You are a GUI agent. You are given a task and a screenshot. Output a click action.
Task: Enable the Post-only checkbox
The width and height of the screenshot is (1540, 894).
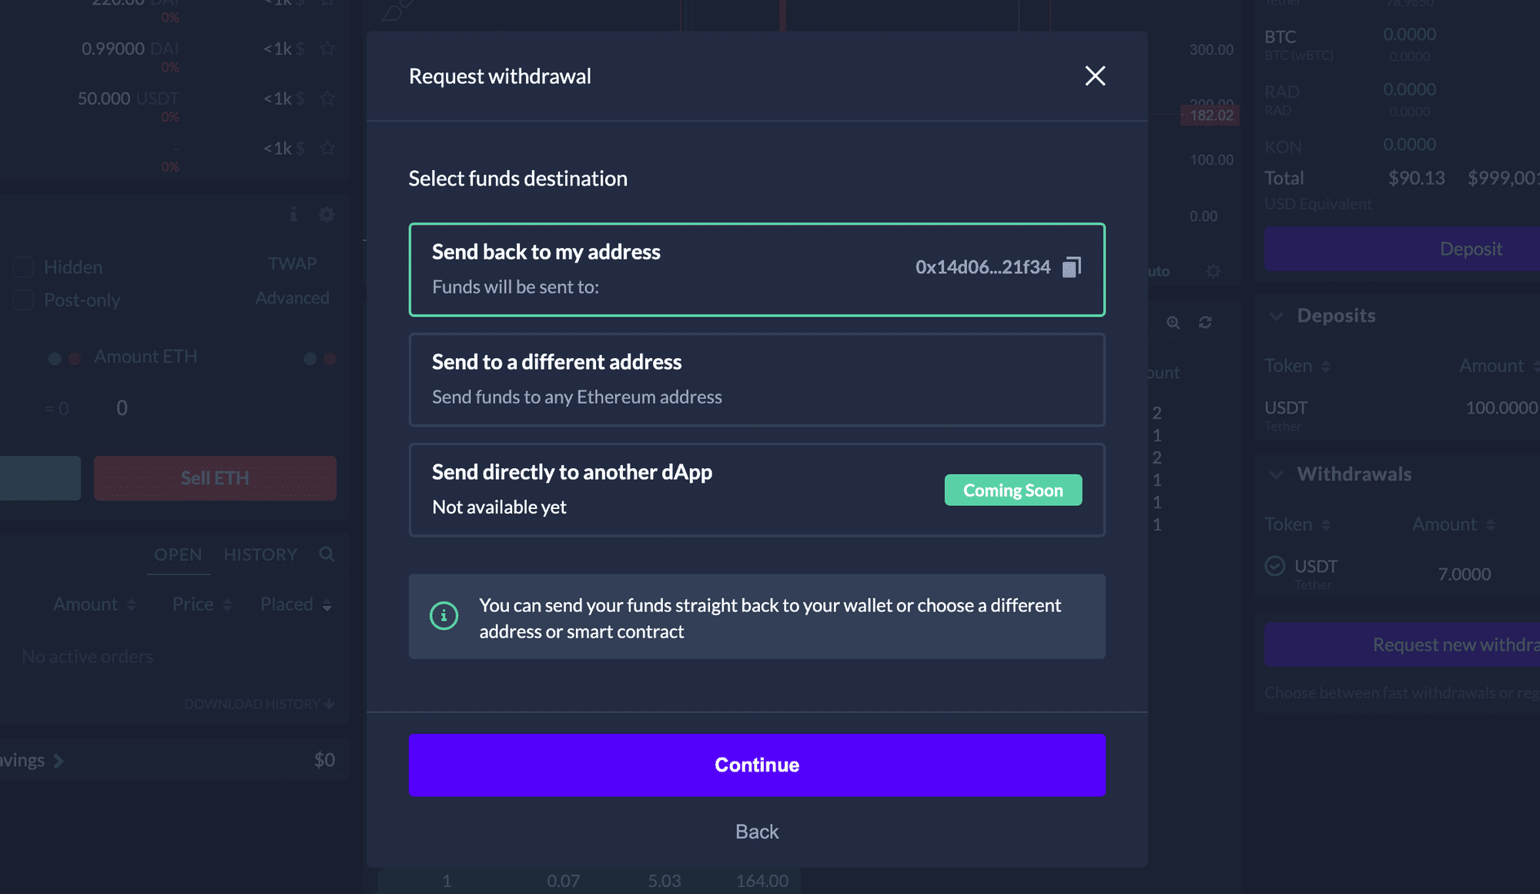point(24,300)
